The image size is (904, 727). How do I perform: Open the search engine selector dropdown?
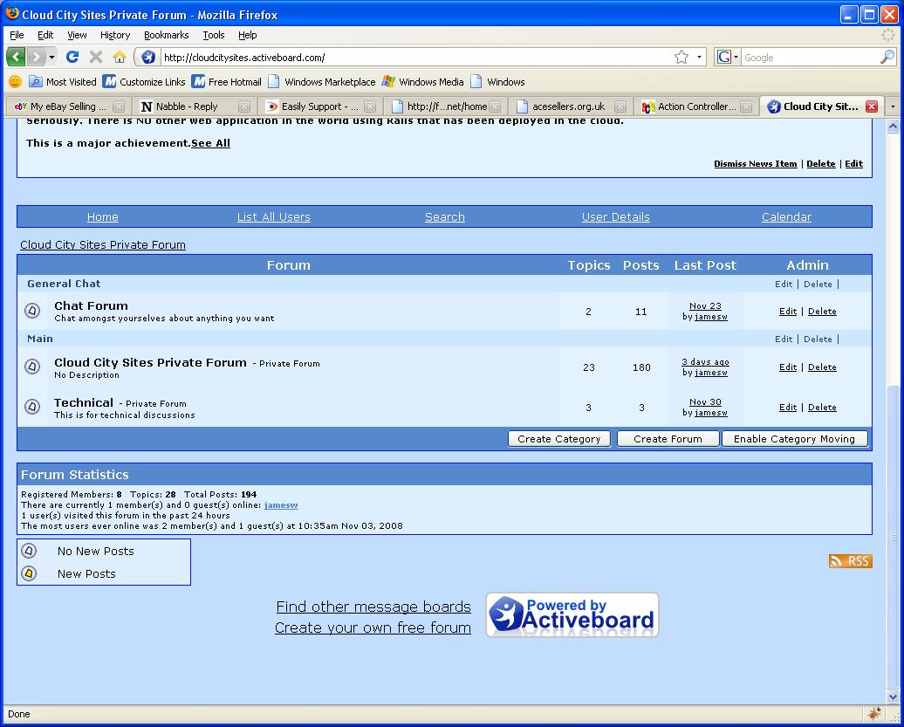pos(727,57)
